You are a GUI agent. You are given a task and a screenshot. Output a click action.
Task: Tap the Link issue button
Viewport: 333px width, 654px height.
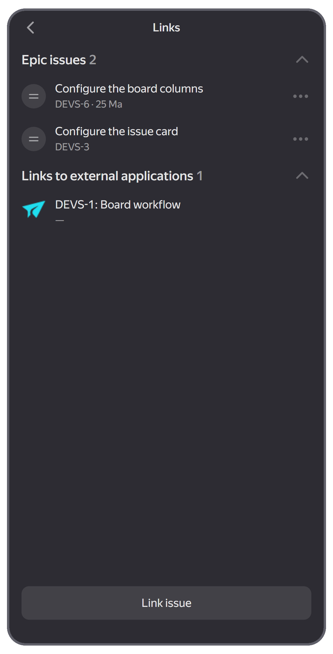click(166, 603)
